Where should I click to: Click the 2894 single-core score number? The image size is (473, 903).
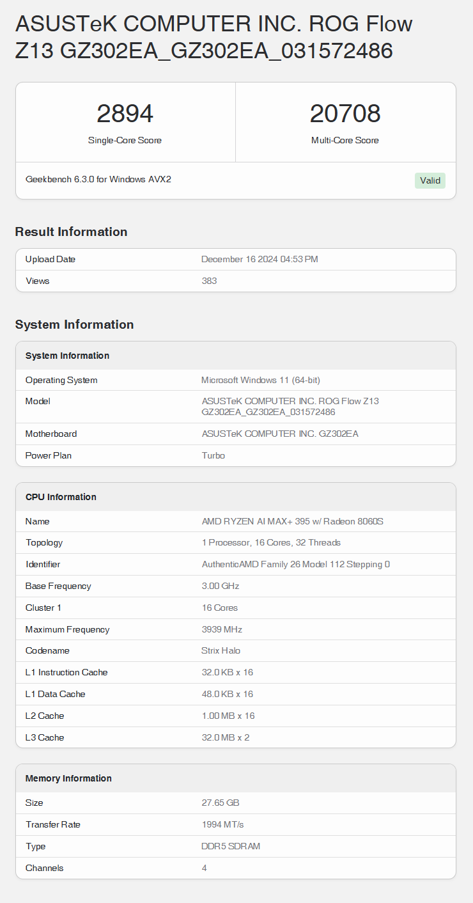125,114
